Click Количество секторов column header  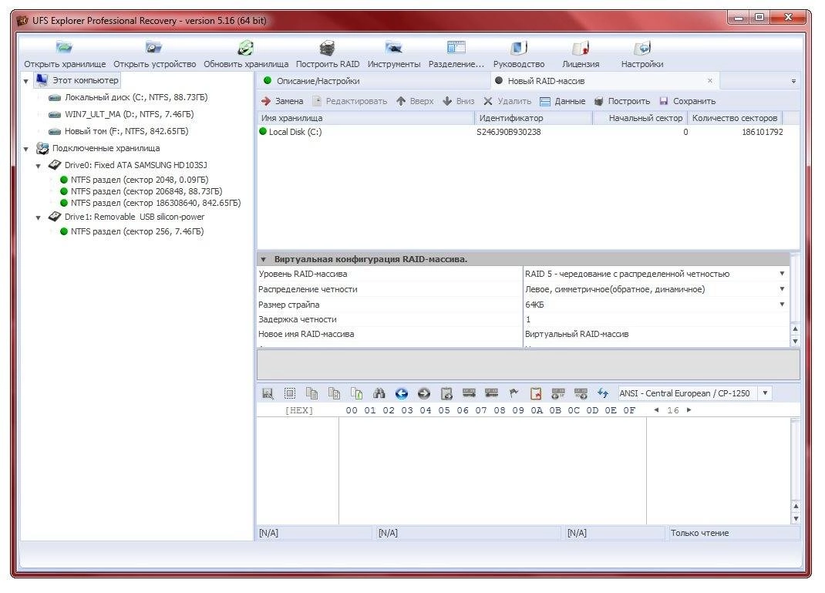[735, 118]
